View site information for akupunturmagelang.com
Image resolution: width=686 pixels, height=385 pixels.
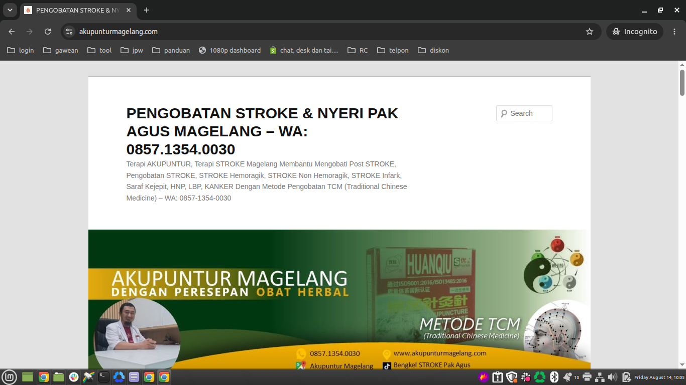(x=70, y=32)
